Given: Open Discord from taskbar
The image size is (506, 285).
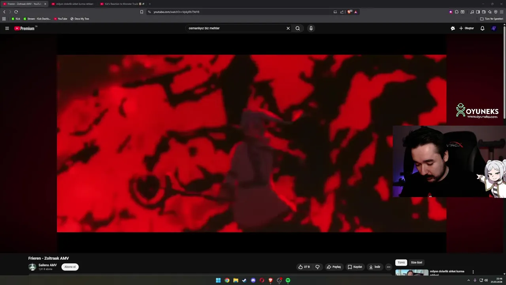Looking at the screenshot, I should (x=253, y=280).
